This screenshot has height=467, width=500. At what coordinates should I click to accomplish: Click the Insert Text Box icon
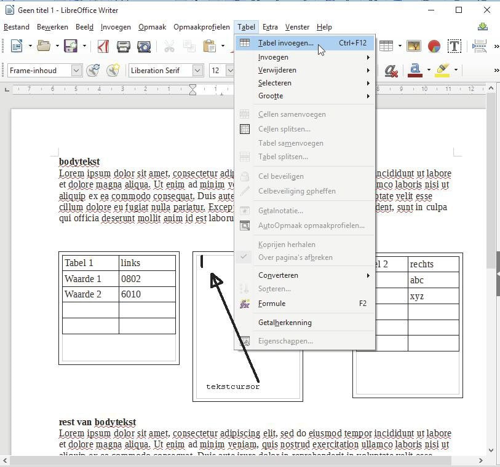454,46
